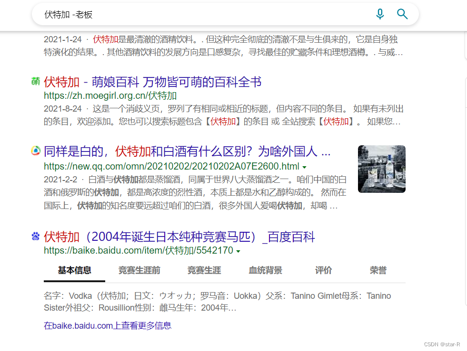The image size is (467, 351).
Task: Click the search box containing 伏特加 -老板
Action: click(x=225, y=14)
